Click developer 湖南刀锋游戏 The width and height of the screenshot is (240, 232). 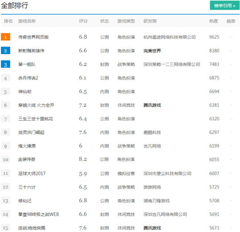pyautogui.click(x=156, y=201)
